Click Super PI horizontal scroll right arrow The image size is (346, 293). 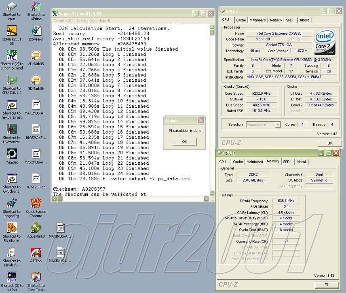click(x=206, y=198)
